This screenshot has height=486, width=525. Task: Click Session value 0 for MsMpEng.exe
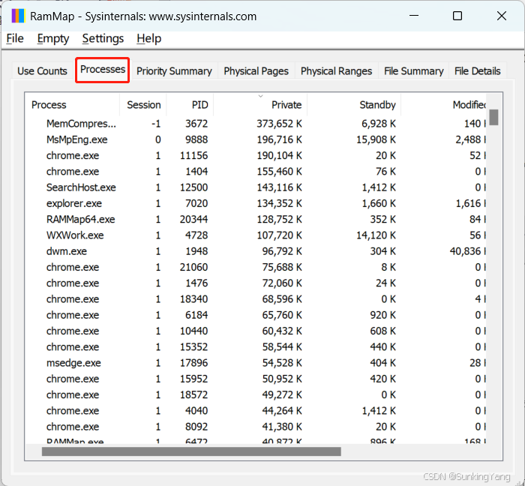point(157,139)
